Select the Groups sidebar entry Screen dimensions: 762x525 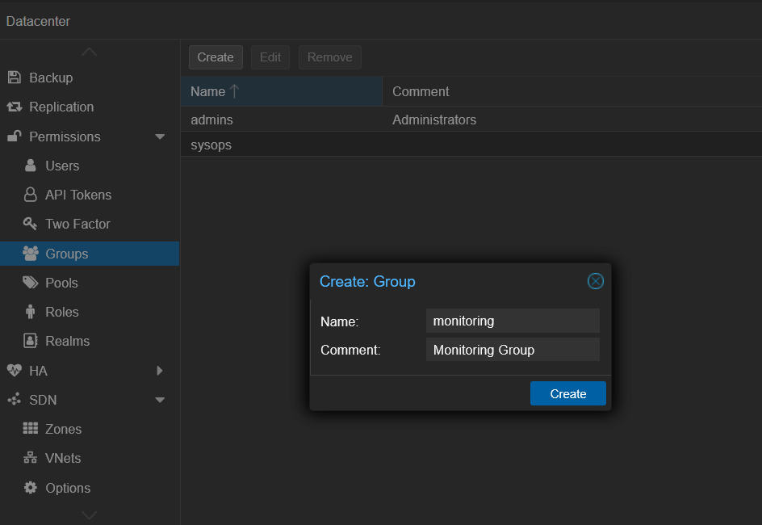(x=90, y=254)
